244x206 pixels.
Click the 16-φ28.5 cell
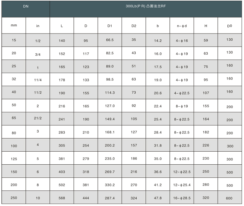(x=182, y=198)
